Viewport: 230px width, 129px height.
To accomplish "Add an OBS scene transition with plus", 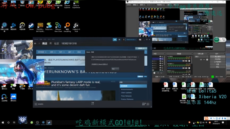I will (x=201, y=59).
